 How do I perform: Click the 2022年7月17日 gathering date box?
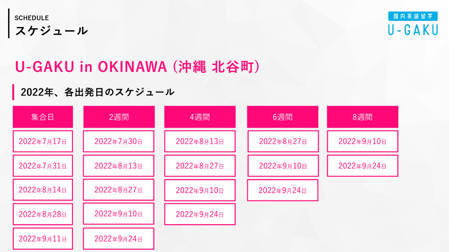pyautogui.click(x=43, y=141)
